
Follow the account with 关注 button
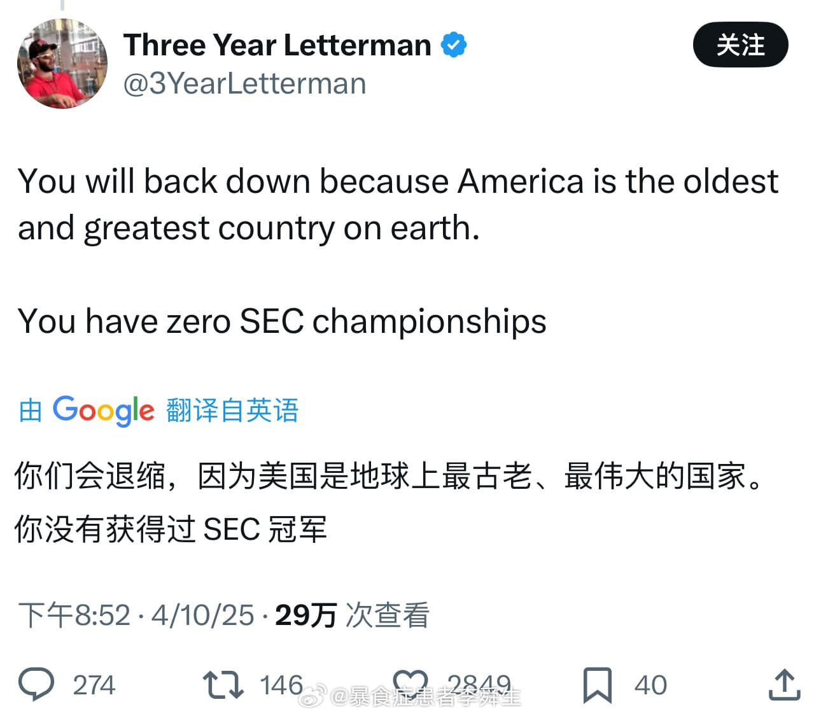point(740,45)
